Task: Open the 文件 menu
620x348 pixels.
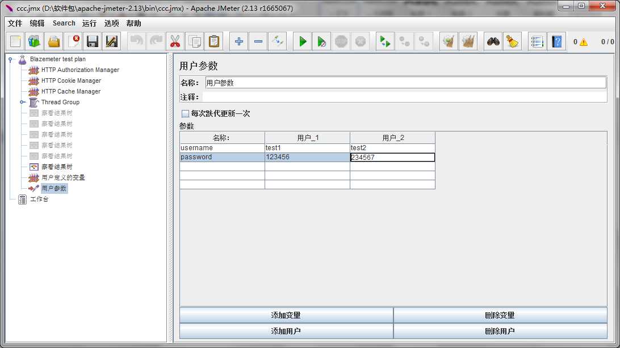Action: 15,23
